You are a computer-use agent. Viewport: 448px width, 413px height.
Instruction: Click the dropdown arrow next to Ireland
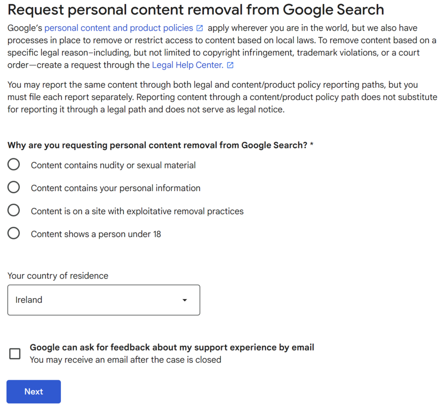click(x=184, y=300)
